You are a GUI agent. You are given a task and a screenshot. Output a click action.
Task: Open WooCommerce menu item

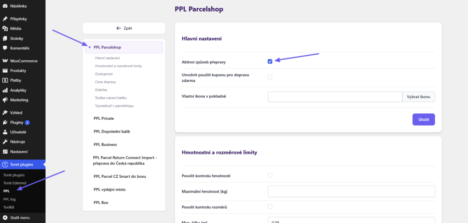click(x=23, y=61)
